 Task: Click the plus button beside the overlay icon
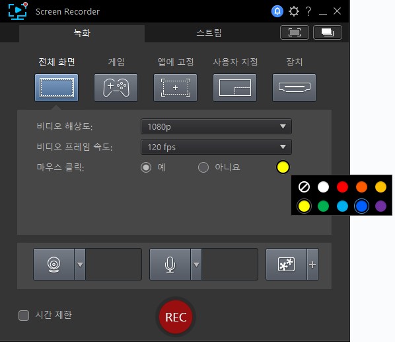coord(312,265)
